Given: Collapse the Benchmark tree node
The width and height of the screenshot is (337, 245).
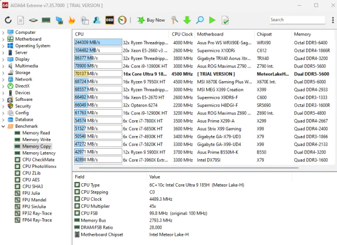Looking at the screenshot, I should click(3, 126).
